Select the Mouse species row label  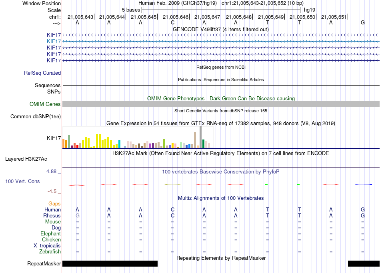[x=53, y=222]
